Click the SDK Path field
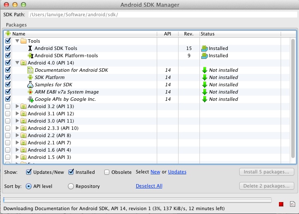This screenshot has width=299, height=214. coord(163,15)
